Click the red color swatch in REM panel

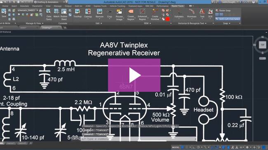pyautogui.click(x=168, y=19)
